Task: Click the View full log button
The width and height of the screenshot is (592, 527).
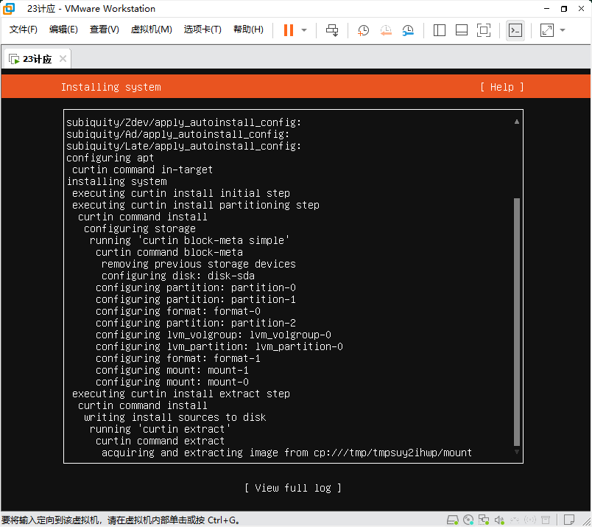Action: [293, 488]
